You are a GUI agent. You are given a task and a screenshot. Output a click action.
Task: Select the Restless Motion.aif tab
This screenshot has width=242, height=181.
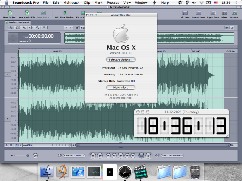(x=17, y=22)
